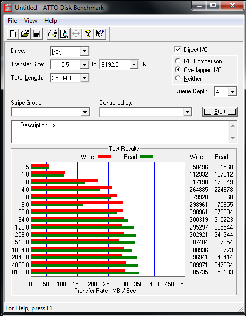This screenshot has width=246, height=316.
Task: Click the New document toolbar icon
Action: [x=13, y=33]
